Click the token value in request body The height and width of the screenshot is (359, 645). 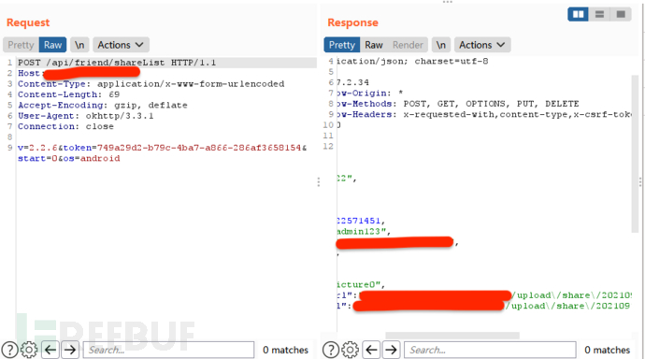(199, 148)
